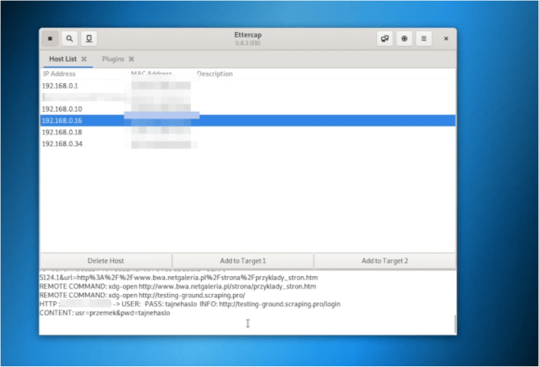Close the Plugins tab
This screenshot has width=539, height=367.
click(x=132, y=59)
